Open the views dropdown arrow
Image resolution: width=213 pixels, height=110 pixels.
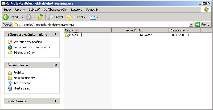pos(97,17)
